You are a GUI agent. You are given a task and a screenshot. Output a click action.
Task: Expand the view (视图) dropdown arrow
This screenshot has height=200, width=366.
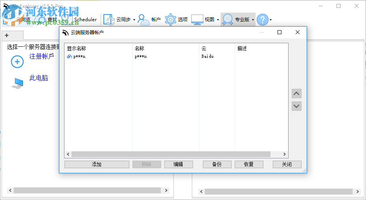point(218,20)
